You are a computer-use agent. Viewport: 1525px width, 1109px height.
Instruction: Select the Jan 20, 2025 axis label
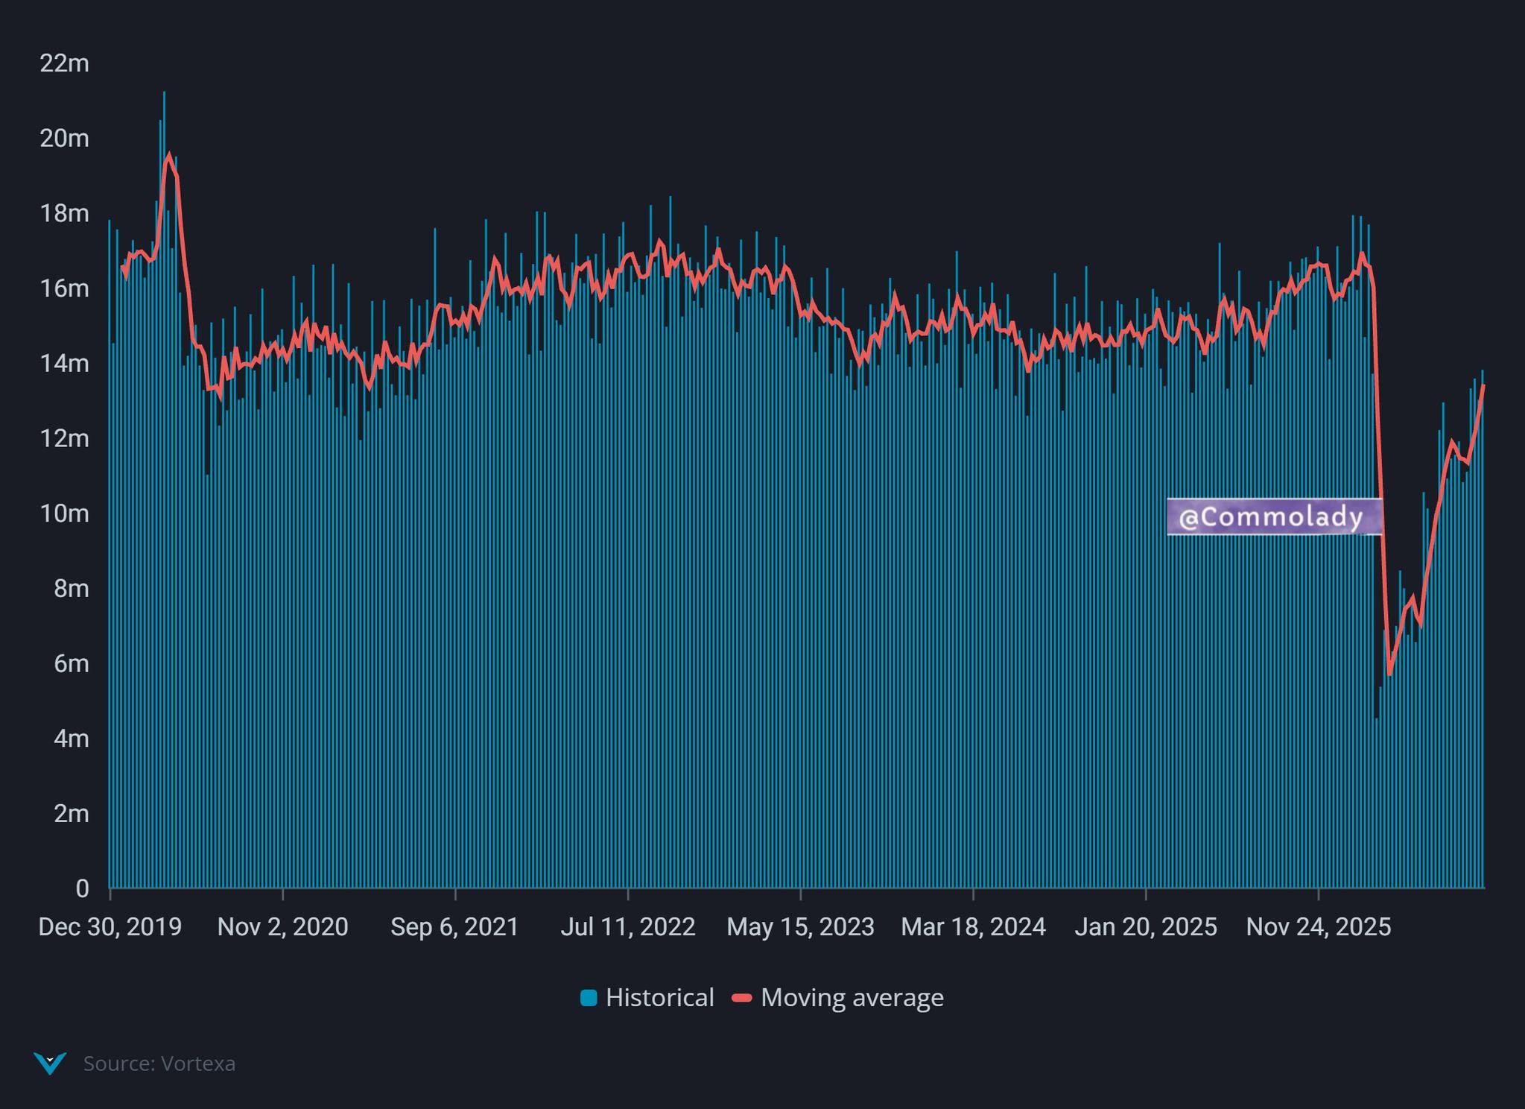click(1146, 926)
